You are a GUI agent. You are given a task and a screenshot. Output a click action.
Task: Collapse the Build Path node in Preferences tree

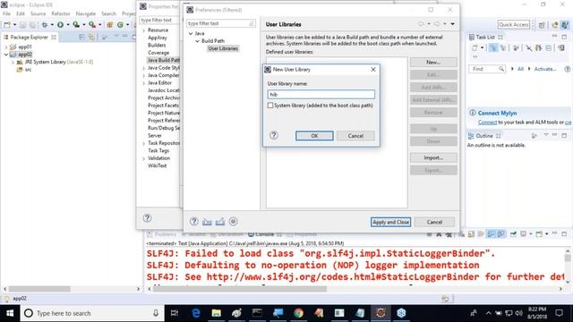tap(197, 41)
